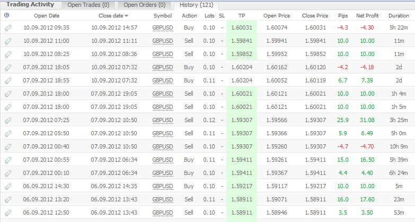Click the Close date sort arrow
Screen dimensions: 415x222
point(127,16)
